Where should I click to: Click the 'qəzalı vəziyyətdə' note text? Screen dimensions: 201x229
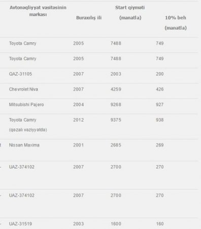point(28,130)
